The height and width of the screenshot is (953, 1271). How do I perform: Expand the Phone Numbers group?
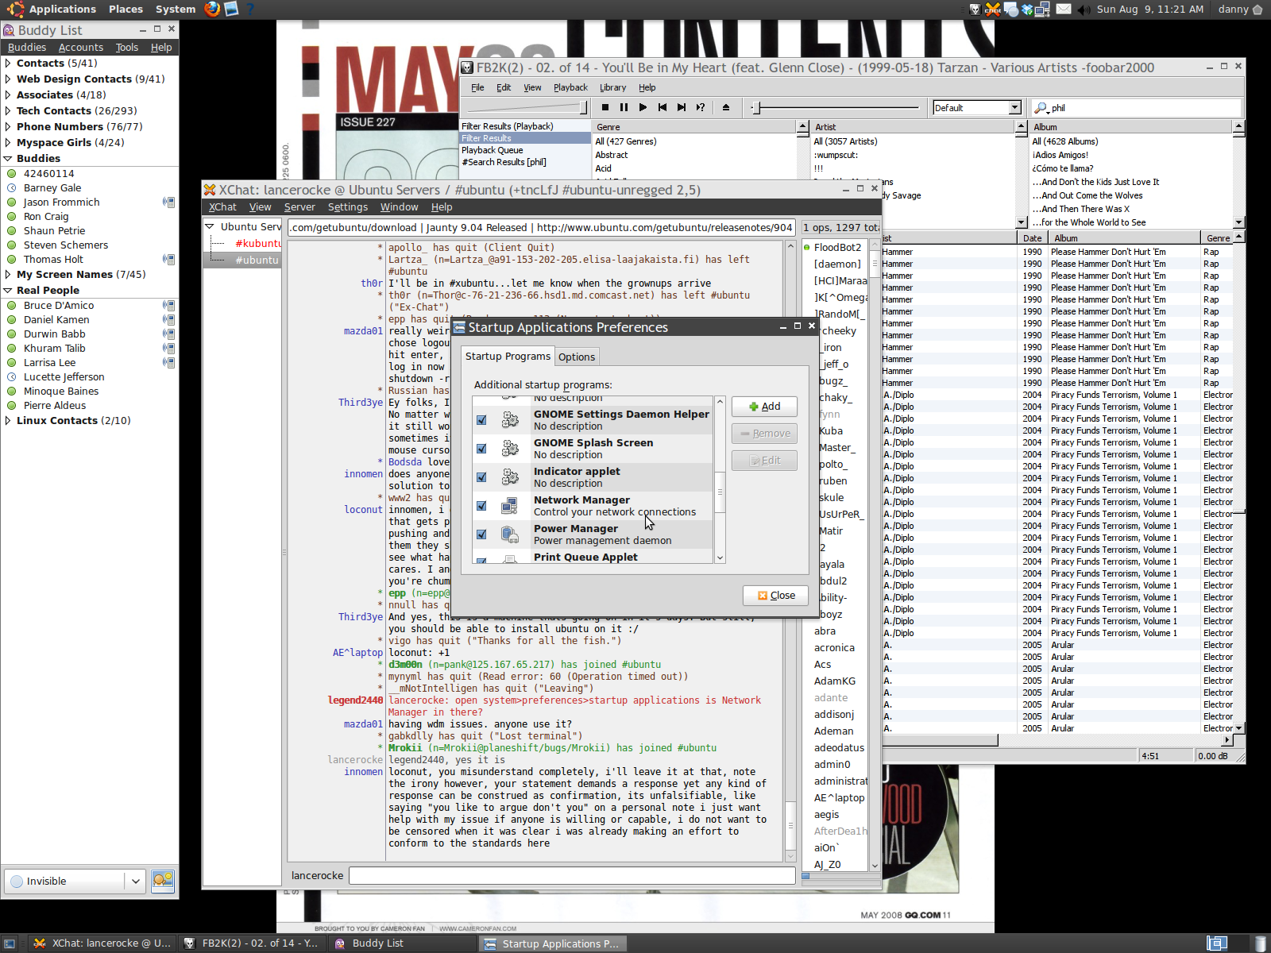8,126
